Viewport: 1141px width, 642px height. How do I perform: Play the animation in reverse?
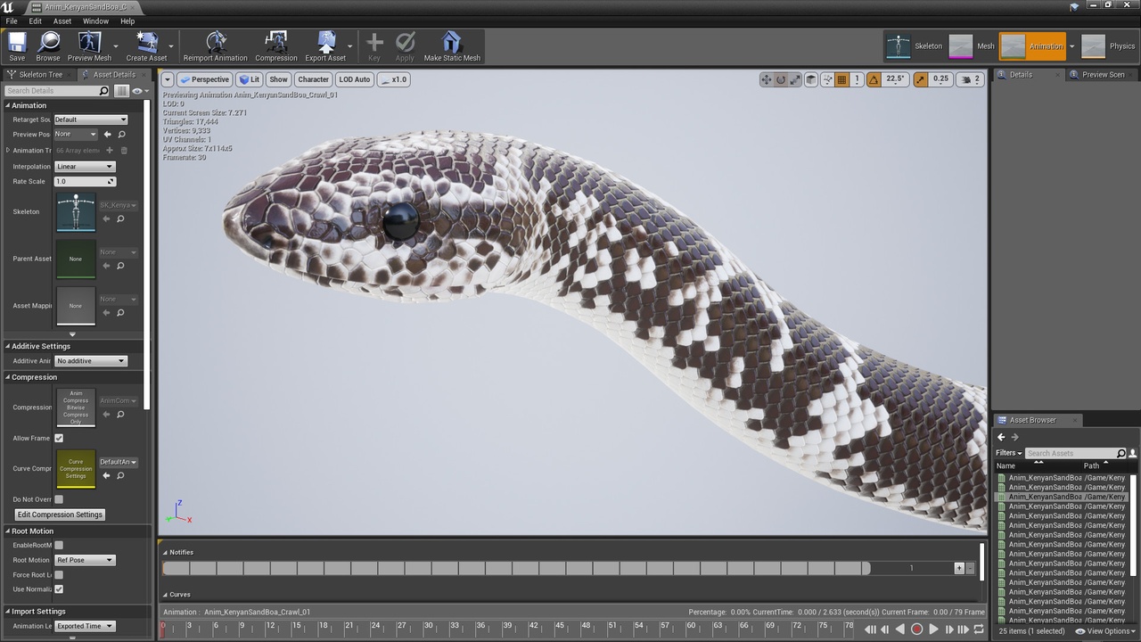tap(900, 630)
